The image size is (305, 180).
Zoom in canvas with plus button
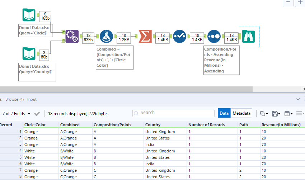click(x=300, y=2)
